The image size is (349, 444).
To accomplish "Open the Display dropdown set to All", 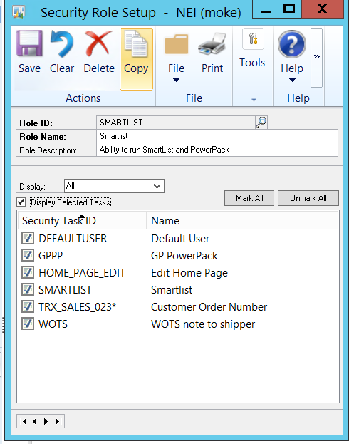I will tap(114, 186).
